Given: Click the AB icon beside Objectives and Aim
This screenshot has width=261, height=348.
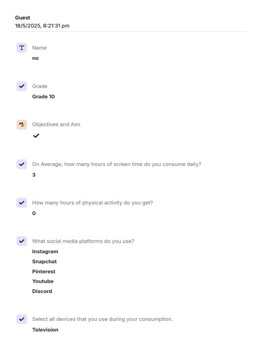Looking at the screenshot, I should pyautogui.click(x=22, y=125).
